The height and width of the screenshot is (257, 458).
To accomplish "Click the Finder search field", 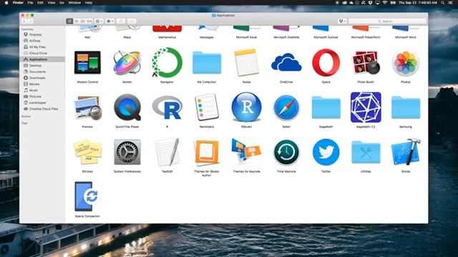I will (x=388, y=21).
